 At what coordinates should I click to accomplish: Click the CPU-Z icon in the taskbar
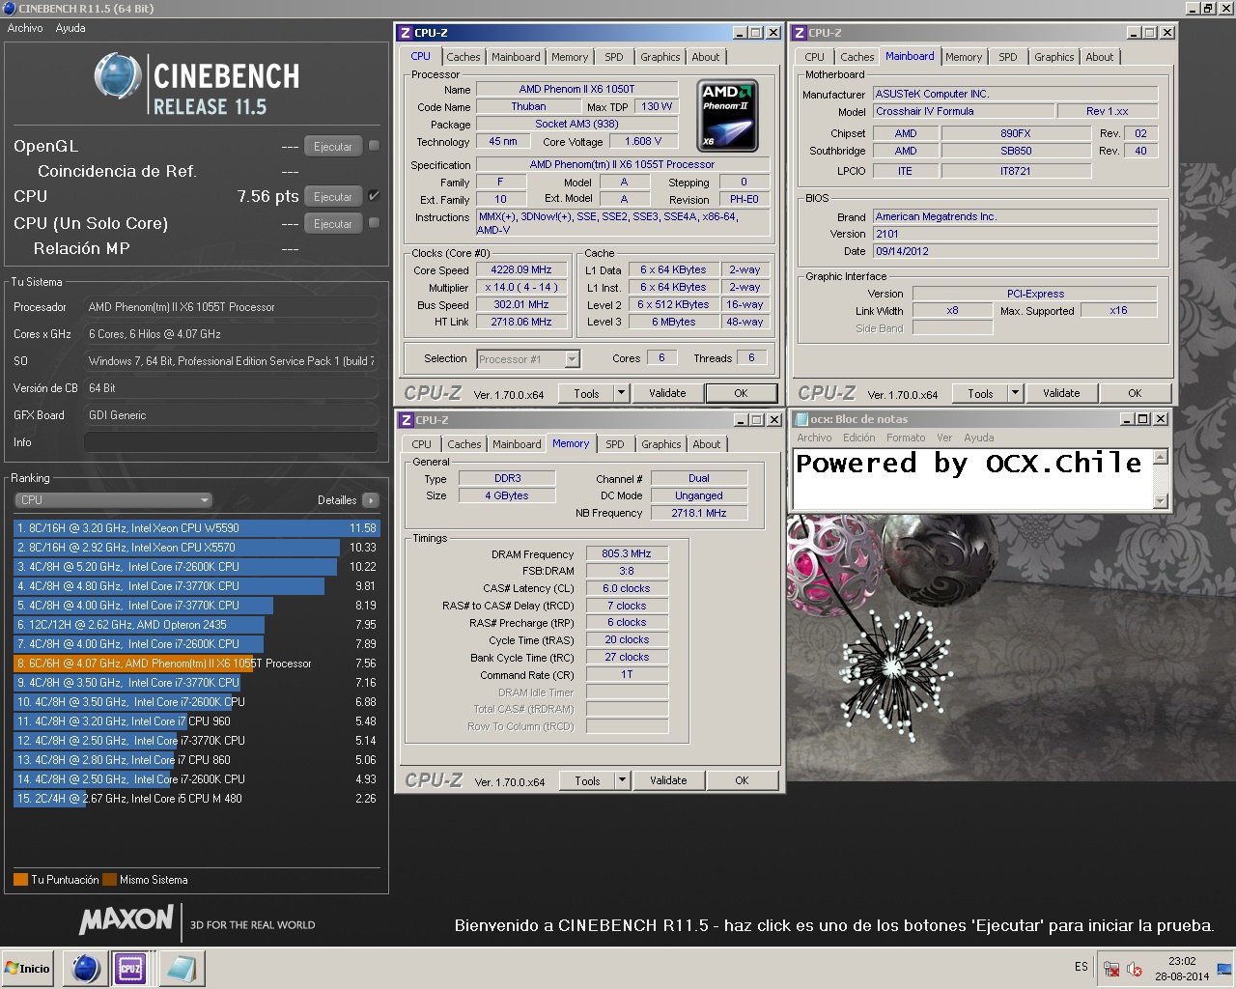(130, 968)
